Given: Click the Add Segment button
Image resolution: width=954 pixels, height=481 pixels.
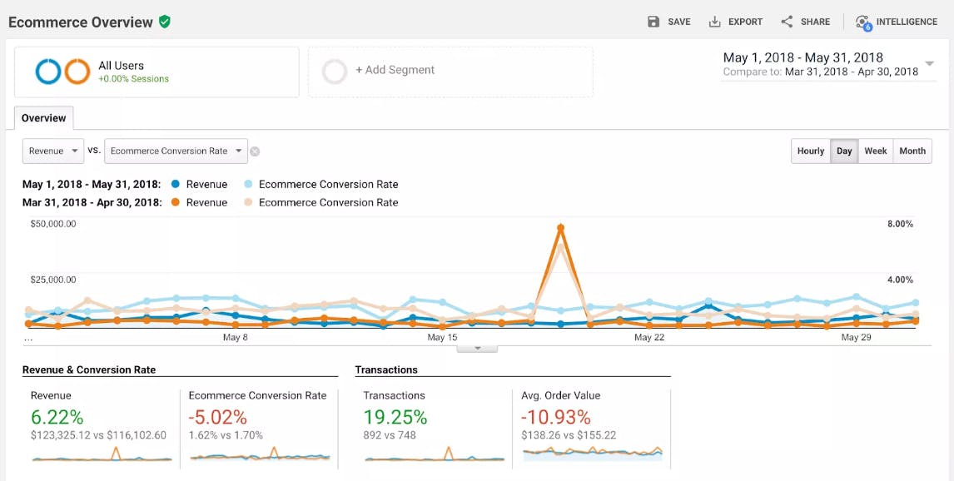Looking at the screenshot, I should tap(450, 72).
